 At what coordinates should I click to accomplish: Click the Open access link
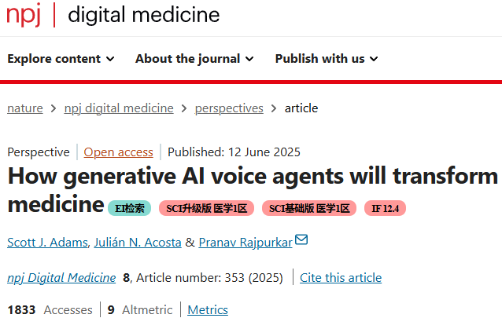coord(119,152)
